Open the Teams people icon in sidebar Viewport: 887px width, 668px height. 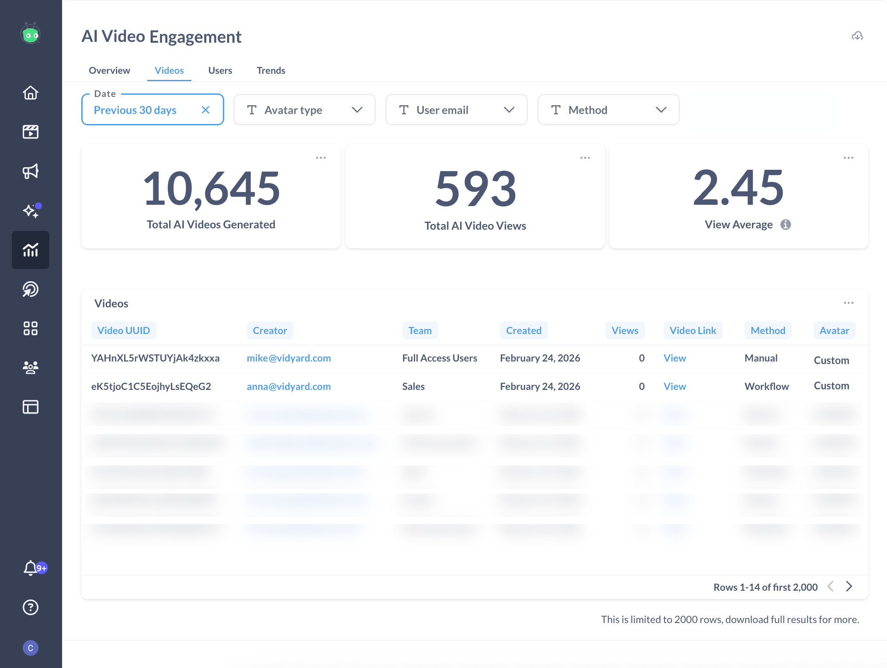tap(30, 368)
